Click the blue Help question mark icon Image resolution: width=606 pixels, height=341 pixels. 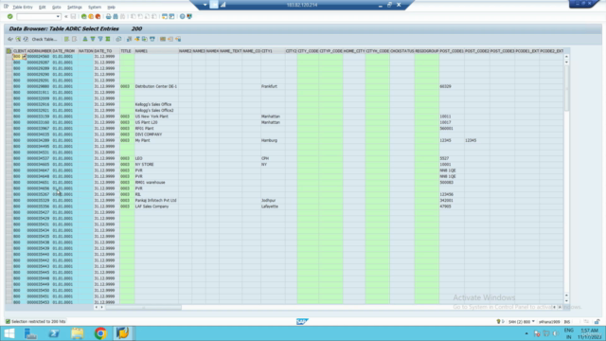click(x=183, y=17)
